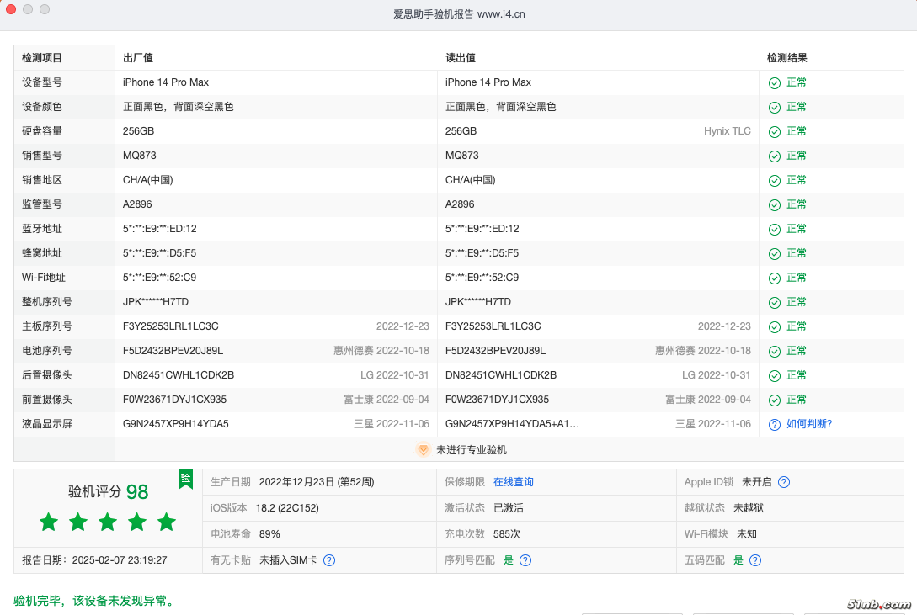Click the green check icon in the 设备型号 row

[775, 83]
